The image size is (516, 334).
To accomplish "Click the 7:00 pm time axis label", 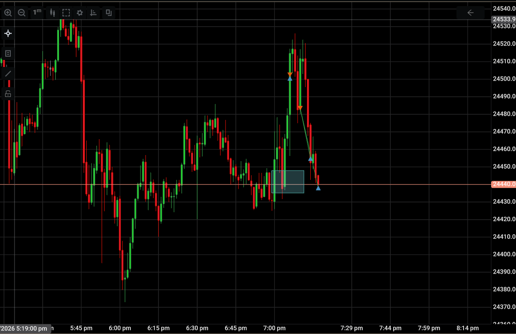I will tap(275, 328).
